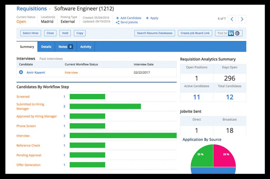Click the Hold button

pos(65,33)
